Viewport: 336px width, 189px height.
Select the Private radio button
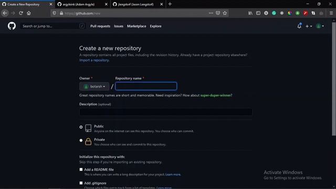point(81,140)
